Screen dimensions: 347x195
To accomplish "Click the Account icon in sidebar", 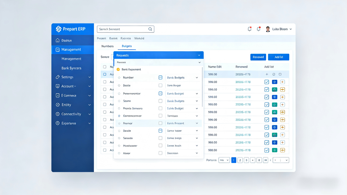I will pos(57,86).
